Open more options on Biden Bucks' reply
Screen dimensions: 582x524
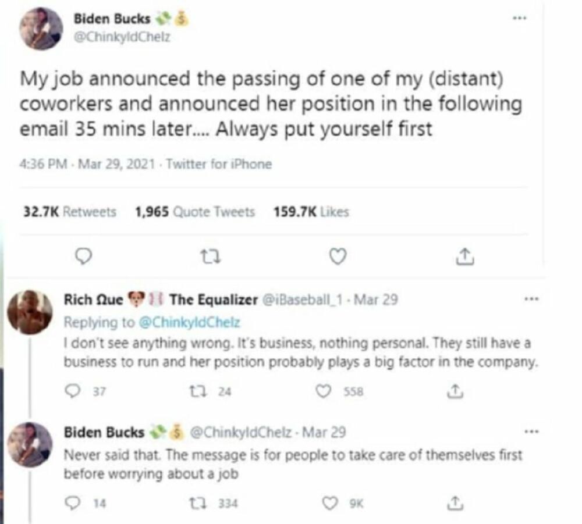pos(530,432)
